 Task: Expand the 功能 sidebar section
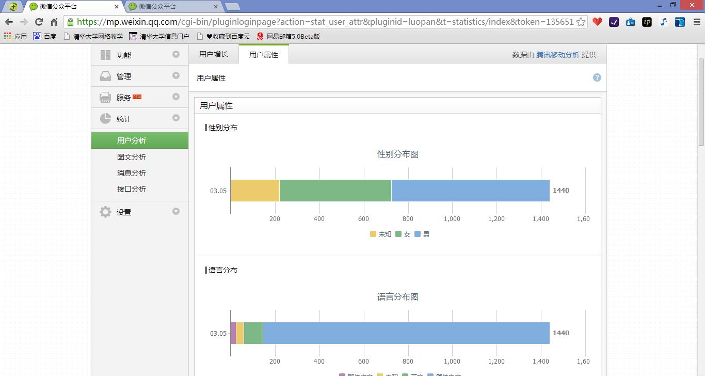coord(176,55)
